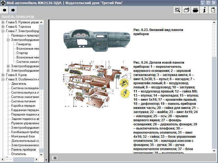Open Система зажигания under Глава 9
This screenshot has width=218, height=163.
tap(25, 97)
